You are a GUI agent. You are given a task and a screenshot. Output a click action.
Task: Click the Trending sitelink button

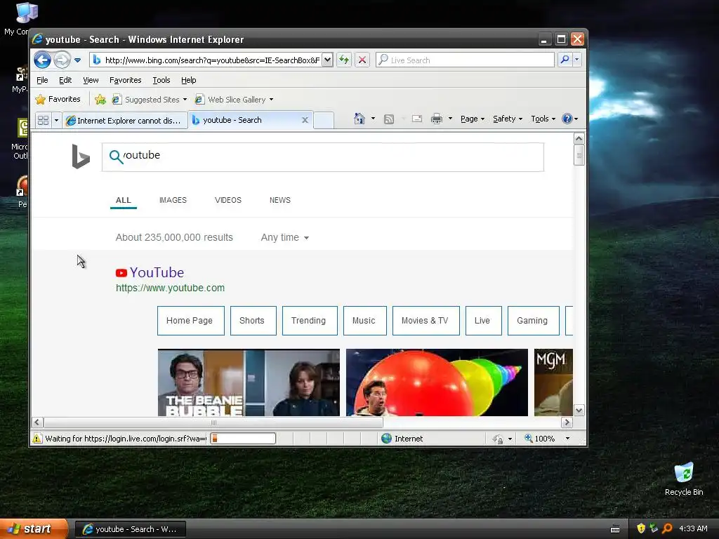(310, 321)
